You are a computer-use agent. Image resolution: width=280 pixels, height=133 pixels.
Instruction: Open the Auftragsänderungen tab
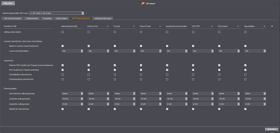coord(103,19)
